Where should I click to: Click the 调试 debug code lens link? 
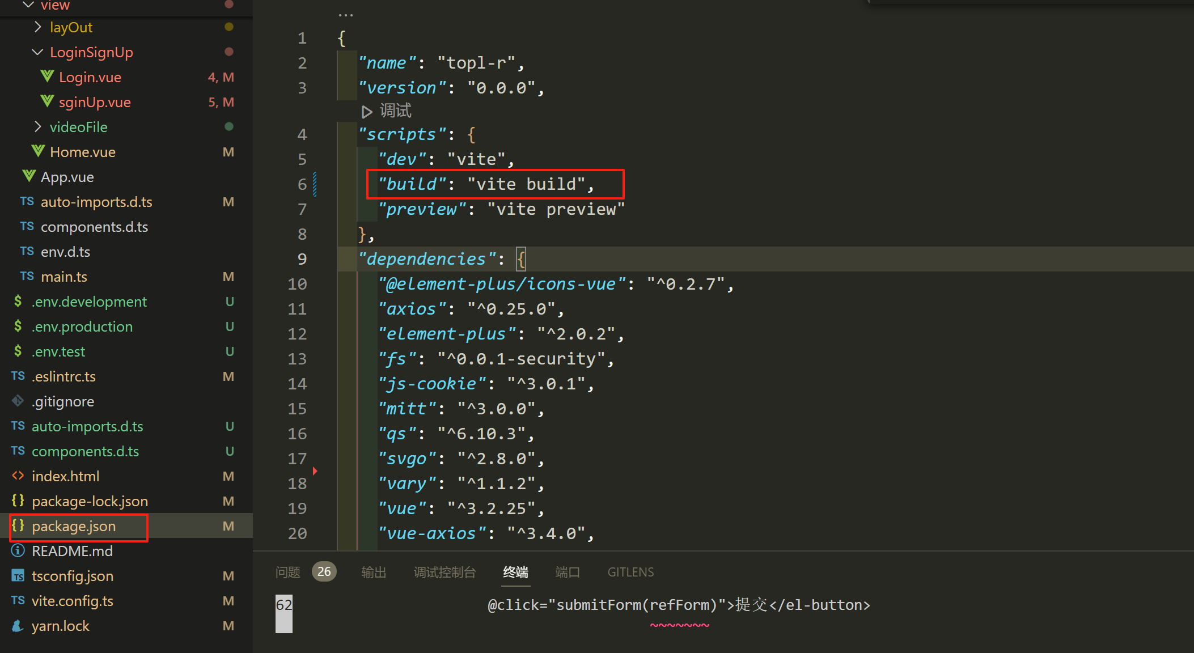pyautogui.click(x=395, y=111)
